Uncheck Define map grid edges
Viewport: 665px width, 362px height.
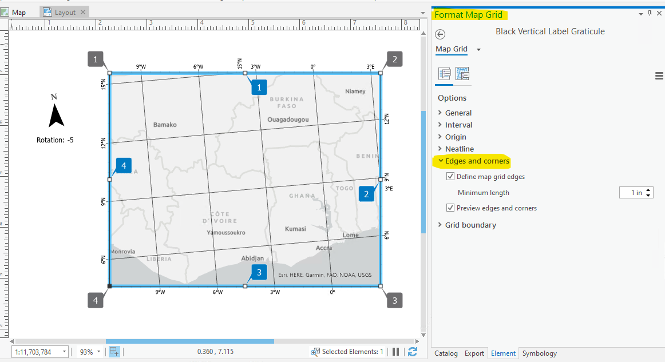tap(450, 176)
